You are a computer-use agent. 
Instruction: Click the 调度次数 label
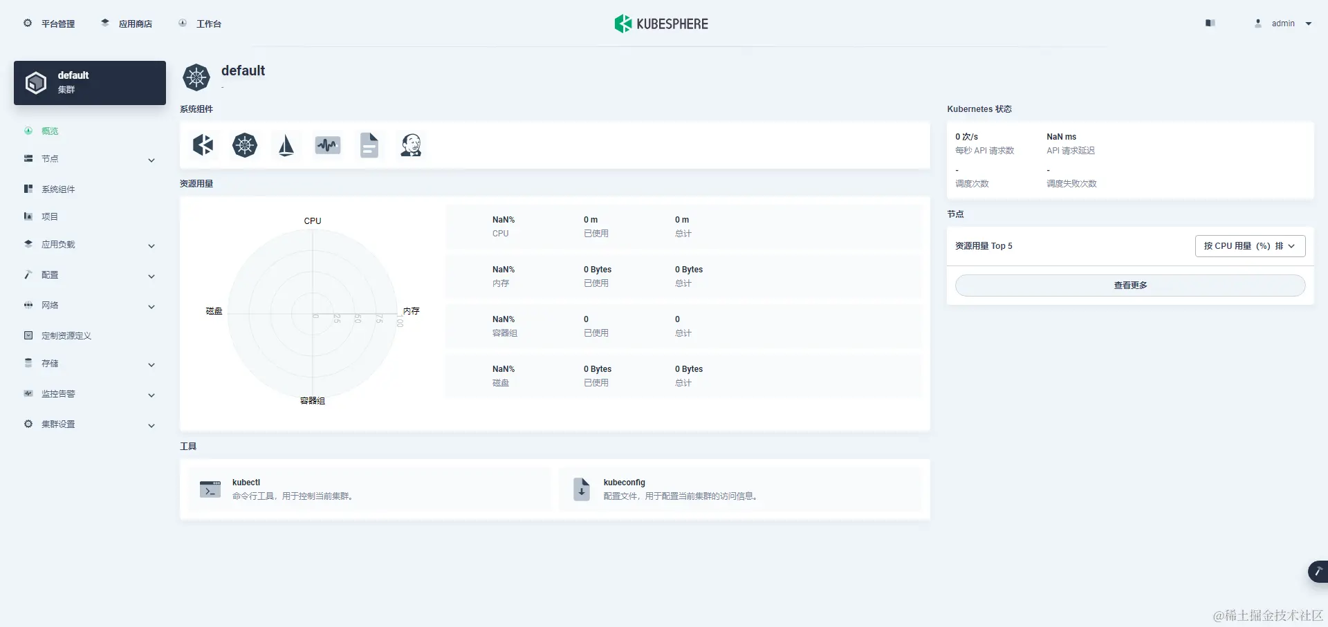tap(972, 184)
